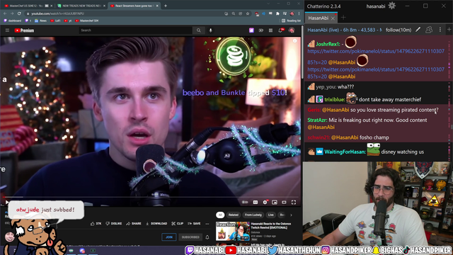Open Chrome three-dot menu

coord(299,13)
